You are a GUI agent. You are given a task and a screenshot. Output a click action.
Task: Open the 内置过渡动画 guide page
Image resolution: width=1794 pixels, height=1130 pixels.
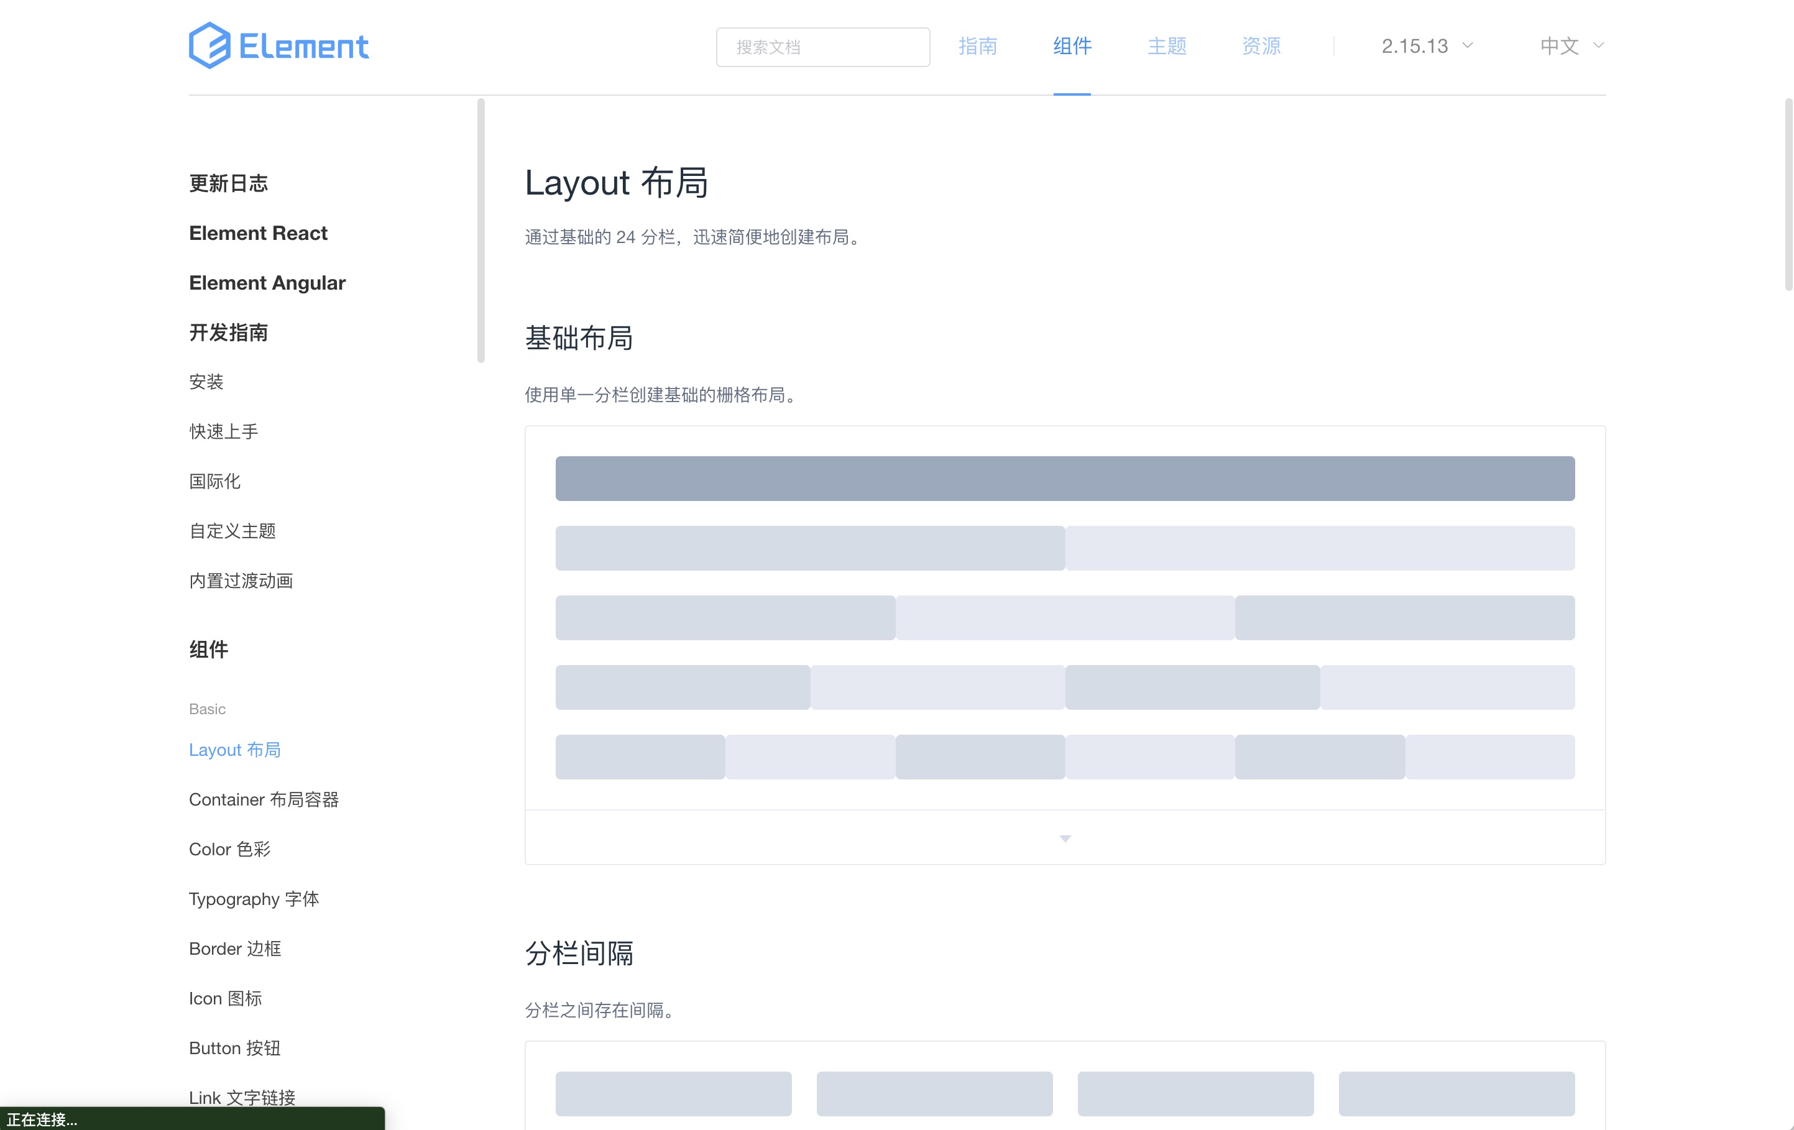click(241, 581)
